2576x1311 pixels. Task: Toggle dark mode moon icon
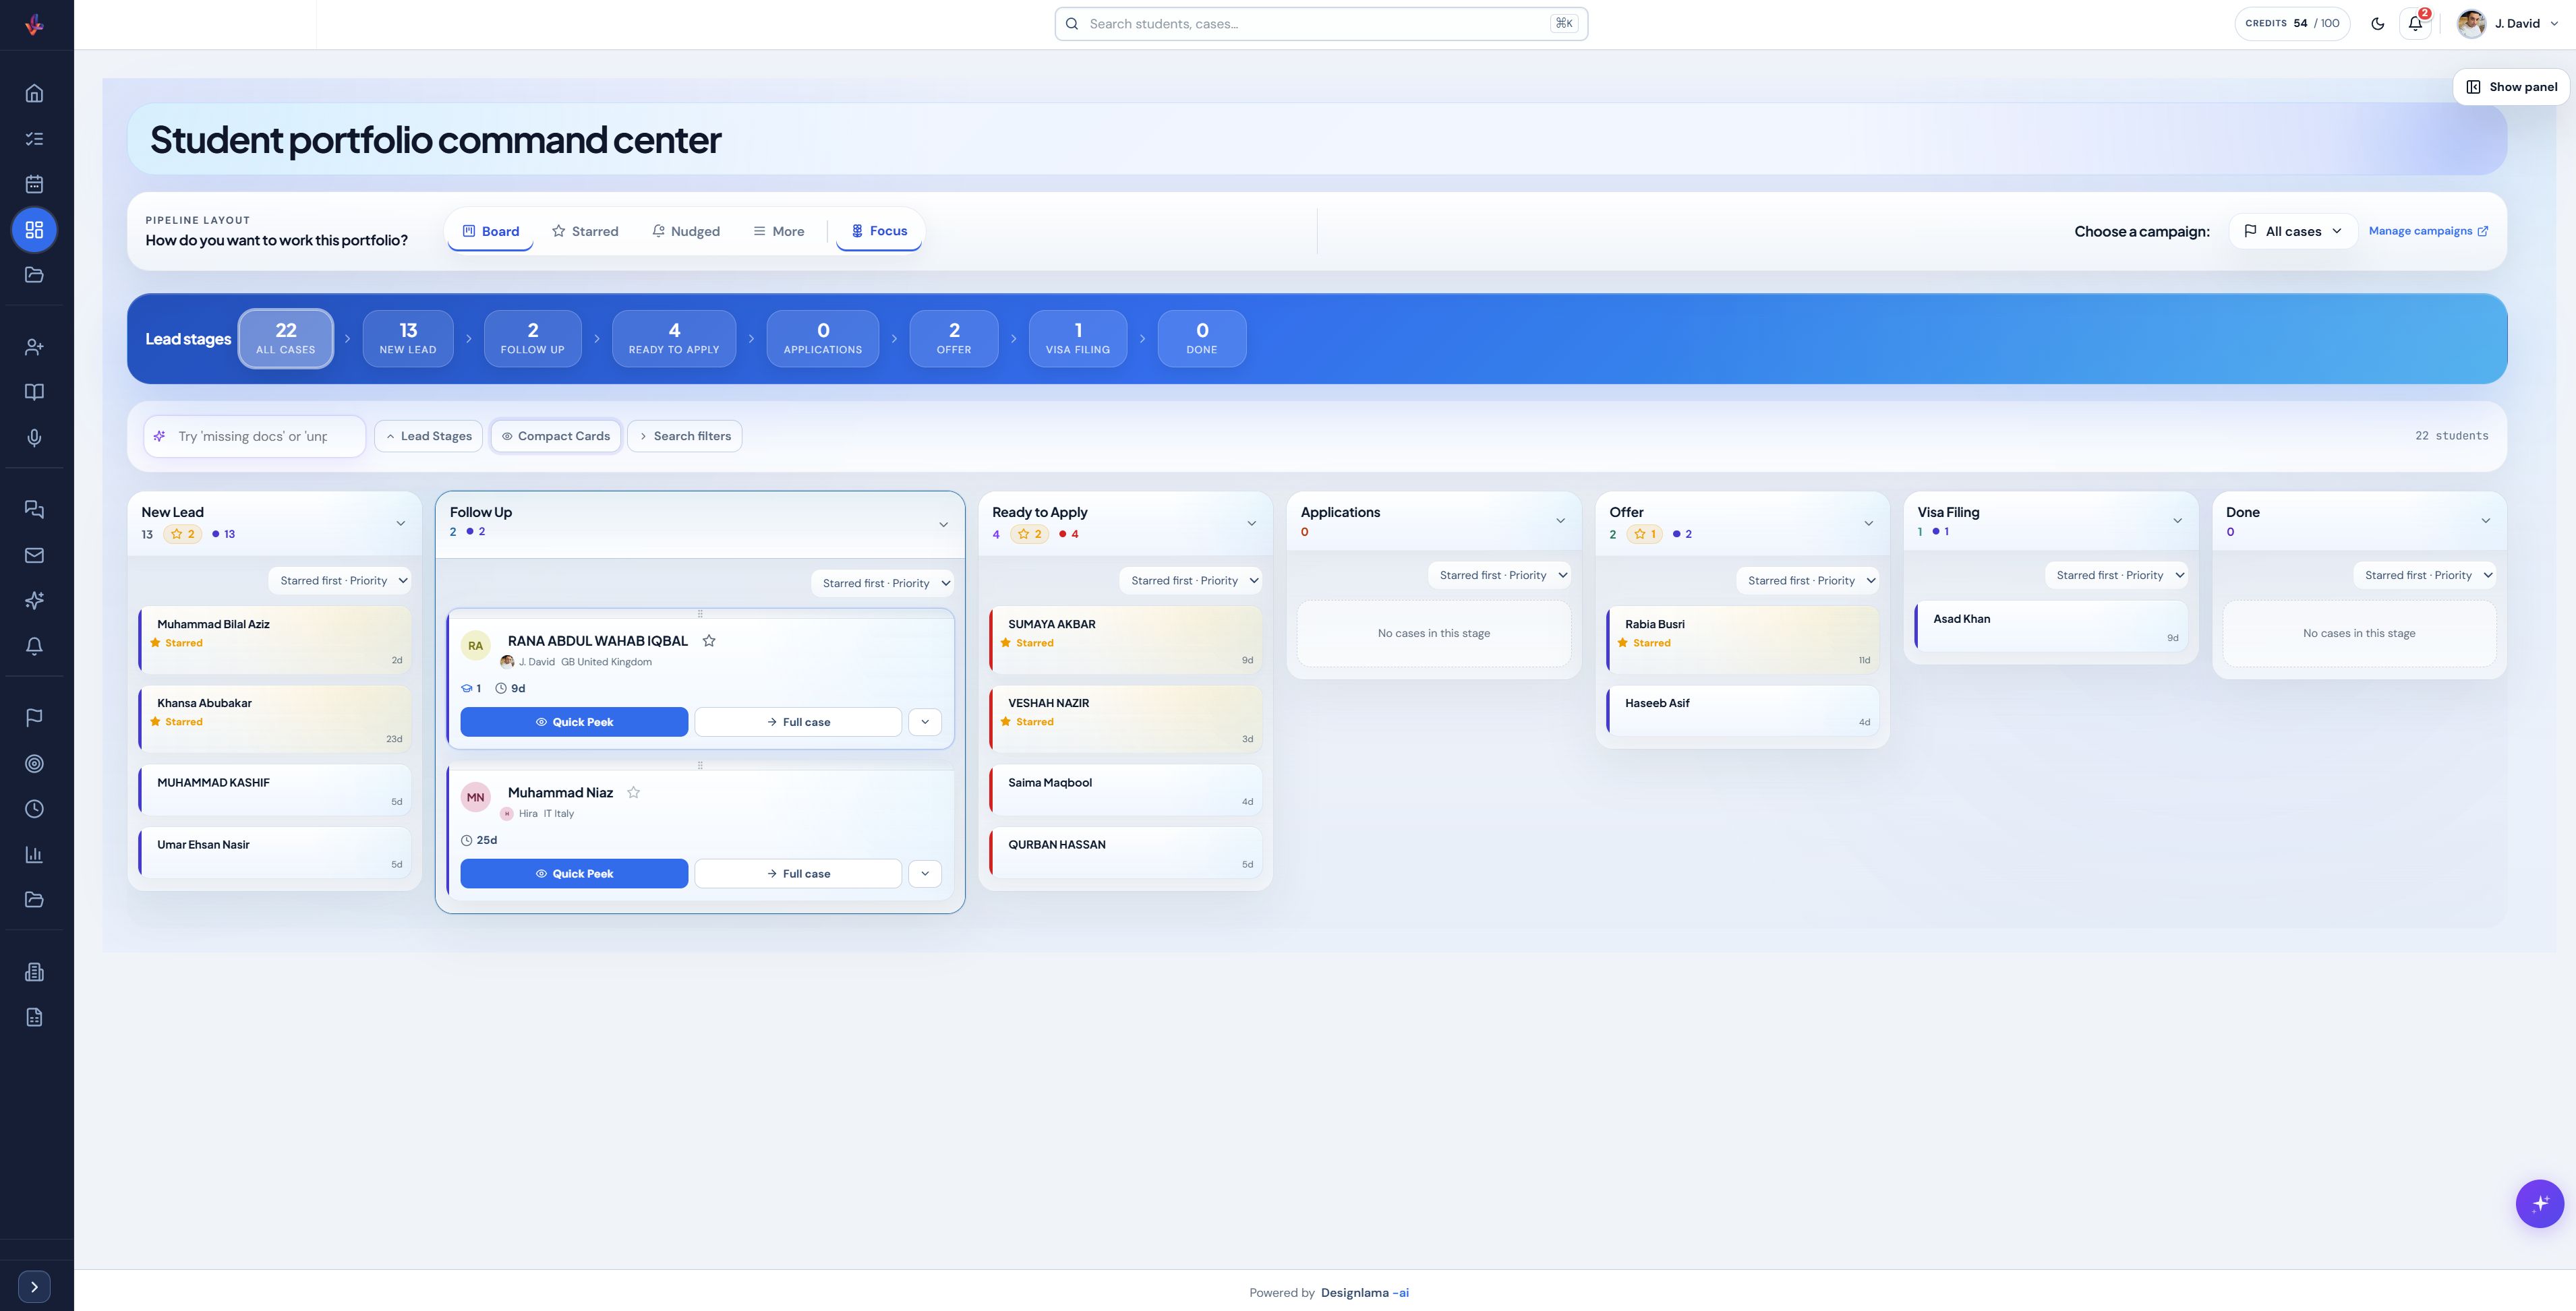click(x=2378, y=23)
